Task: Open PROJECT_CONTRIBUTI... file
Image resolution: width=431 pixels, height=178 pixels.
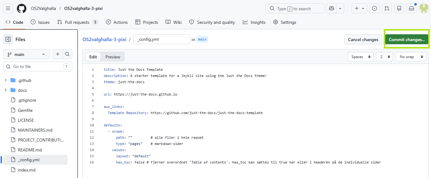Action: pyautogui.click(x=41, y=140)
